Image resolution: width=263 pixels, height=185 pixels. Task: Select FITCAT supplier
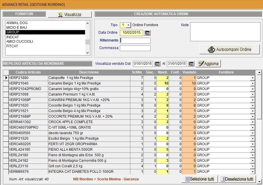tap(45, 46)
